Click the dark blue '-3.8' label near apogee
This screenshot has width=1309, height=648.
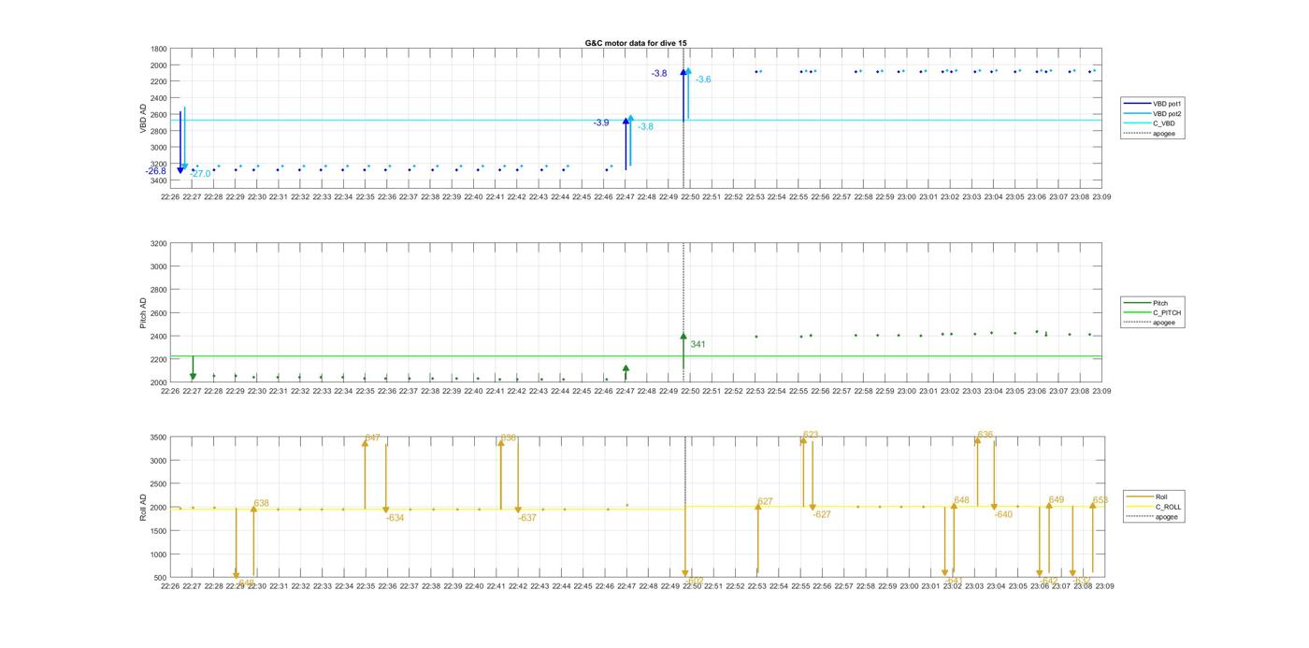(x=659, y=73)
